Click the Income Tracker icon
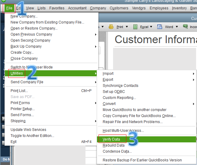Viewport: 197px width, 165px height. (185, 27)
